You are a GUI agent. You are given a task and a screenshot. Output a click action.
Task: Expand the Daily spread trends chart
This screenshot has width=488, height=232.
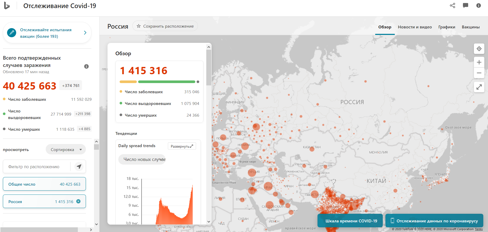(182, 146)
